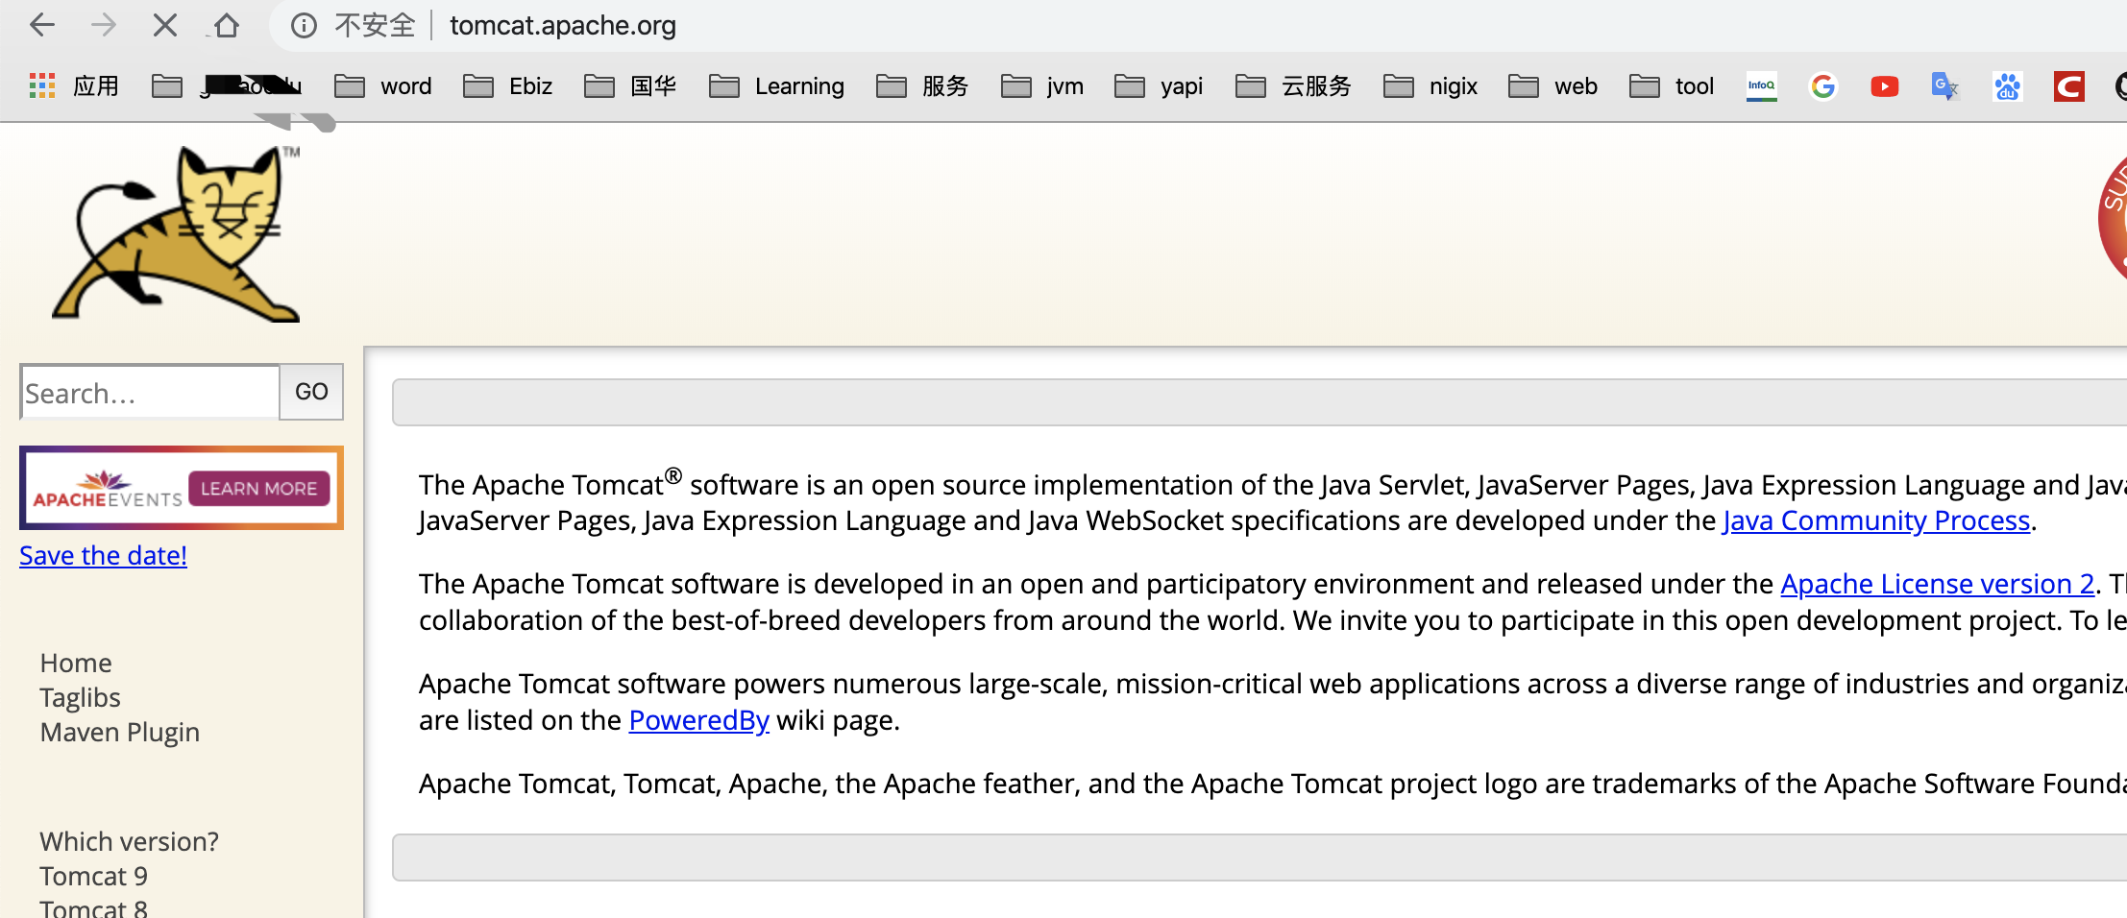The height and width of the screenshot is (918, 2127).
Task: Open the yapi bookmarks folder
Action: [1159, 86]
